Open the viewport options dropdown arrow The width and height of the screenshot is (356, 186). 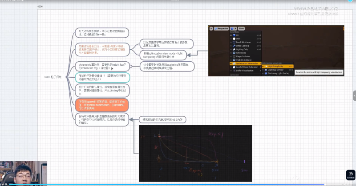211,28
